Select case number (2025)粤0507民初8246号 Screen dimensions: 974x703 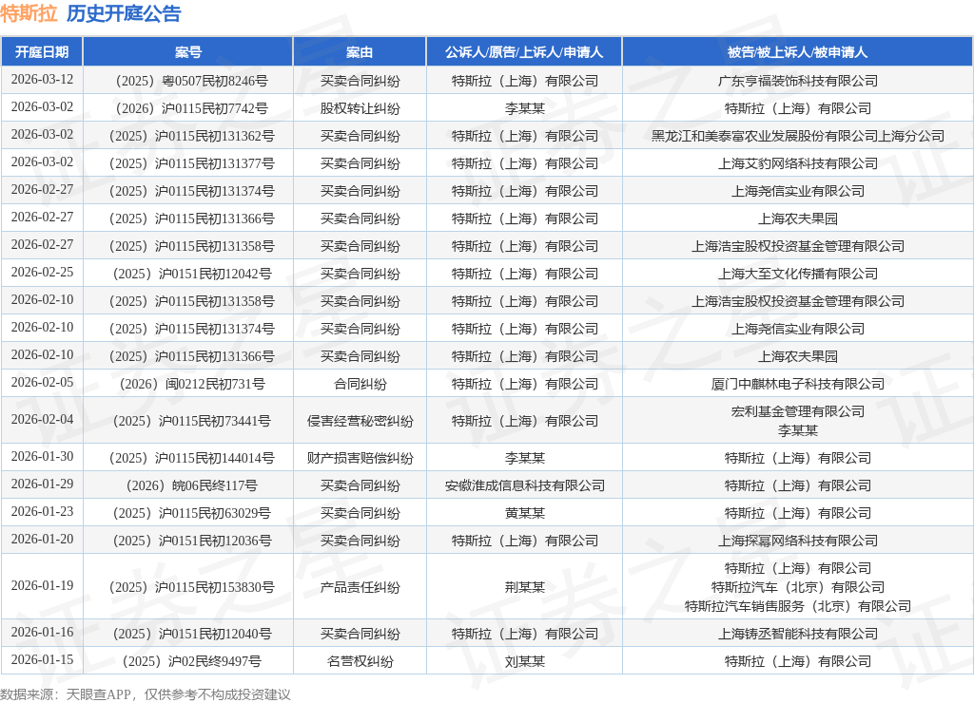[191, 82]
